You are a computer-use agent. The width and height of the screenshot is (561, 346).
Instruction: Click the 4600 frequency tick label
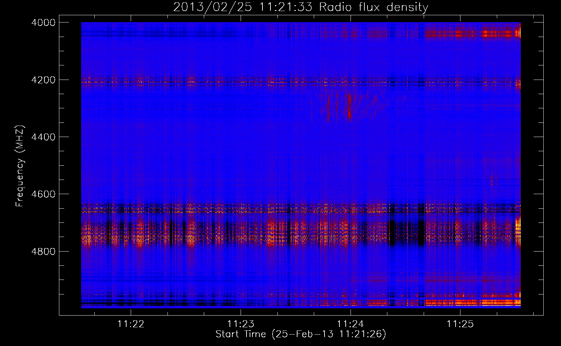click(43, 194)
